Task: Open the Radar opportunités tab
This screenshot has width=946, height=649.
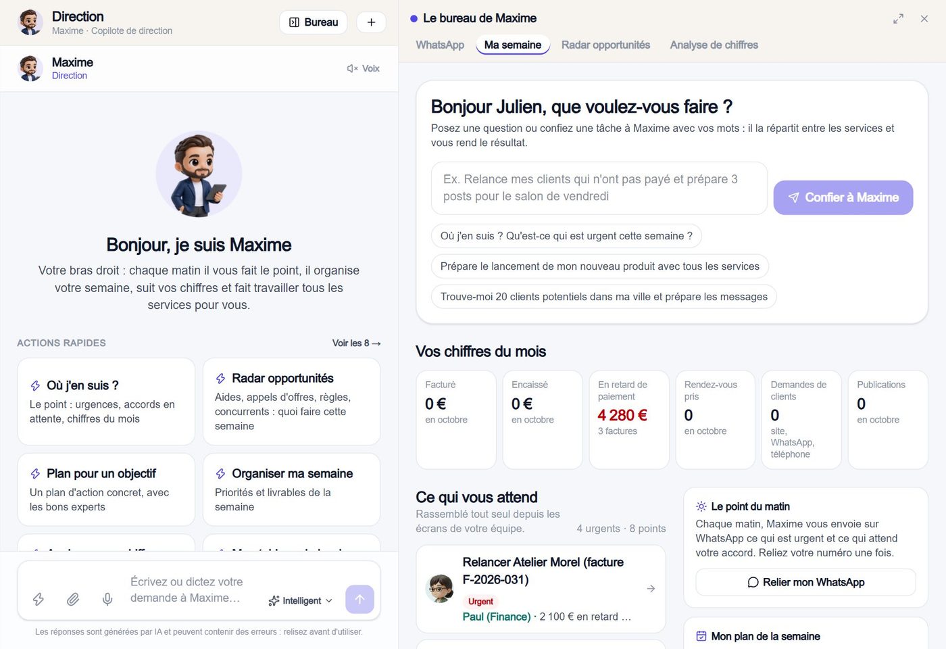Action: point(605,45)
